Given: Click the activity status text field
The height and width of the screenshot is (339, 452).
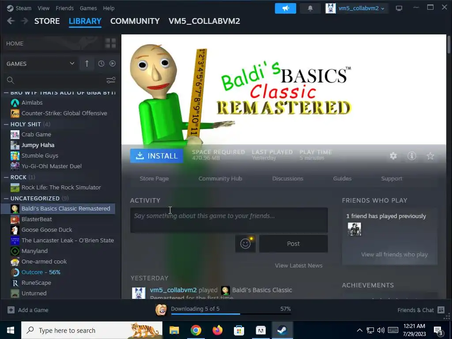Looking at the screenshot, I should (x=229, y=220).
